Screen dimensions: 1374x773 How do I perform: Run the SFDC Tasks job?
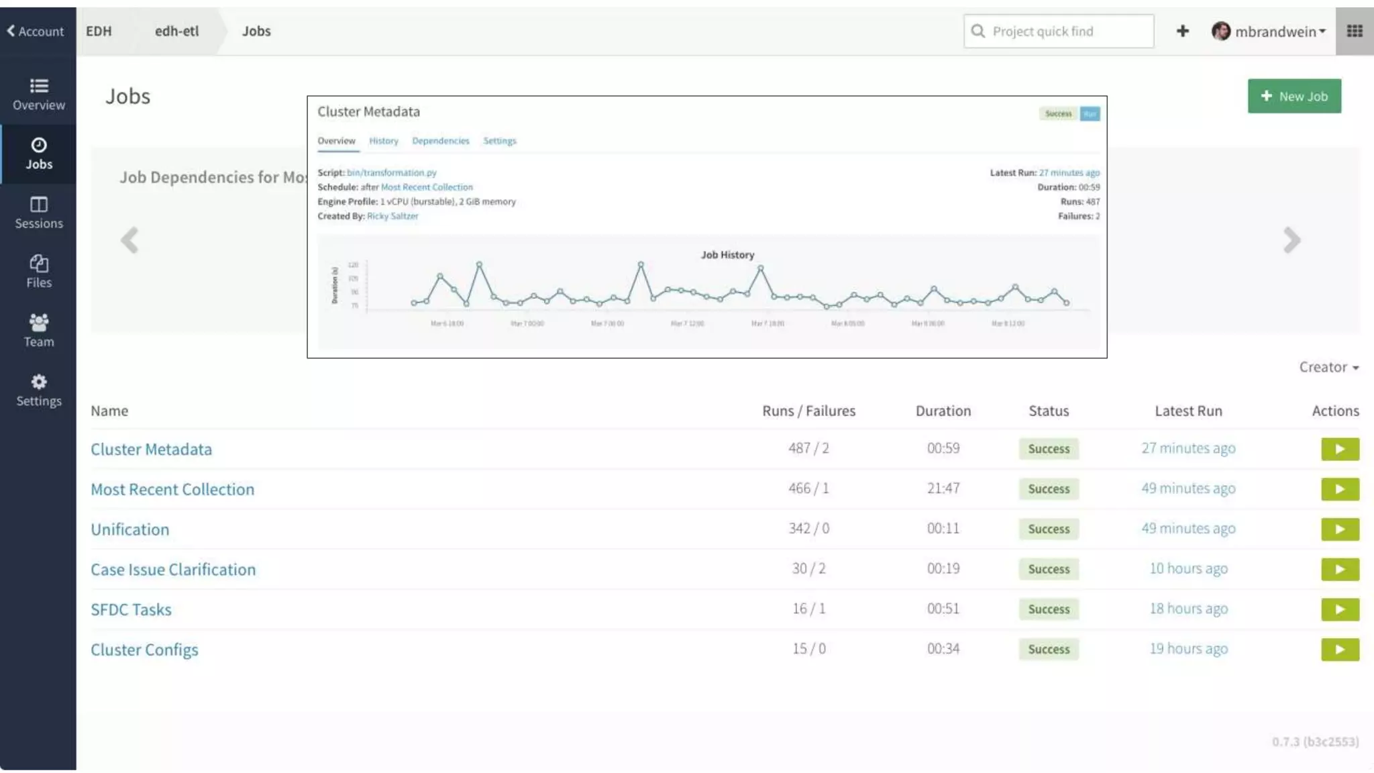point(1340,609)
